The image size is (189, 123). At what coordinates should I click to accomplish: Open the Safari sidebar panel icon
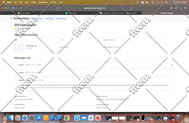[13, 8]
